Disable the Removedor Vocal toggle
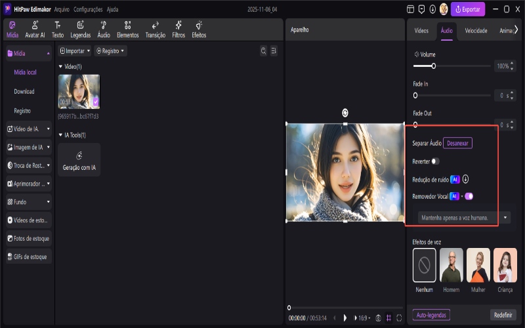 pos(469,196)
